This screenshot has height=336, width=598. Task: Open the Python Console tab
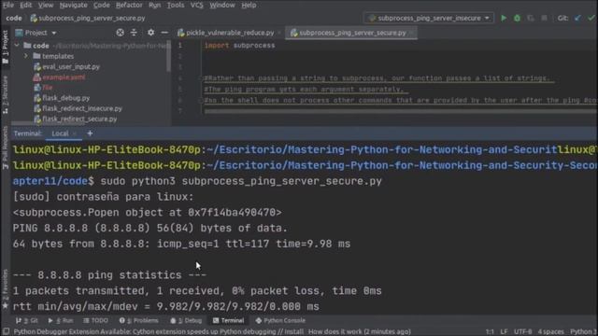(x=280, y=321)
